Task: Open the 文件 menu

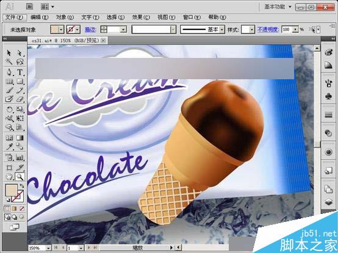Action: coord(14,17)
